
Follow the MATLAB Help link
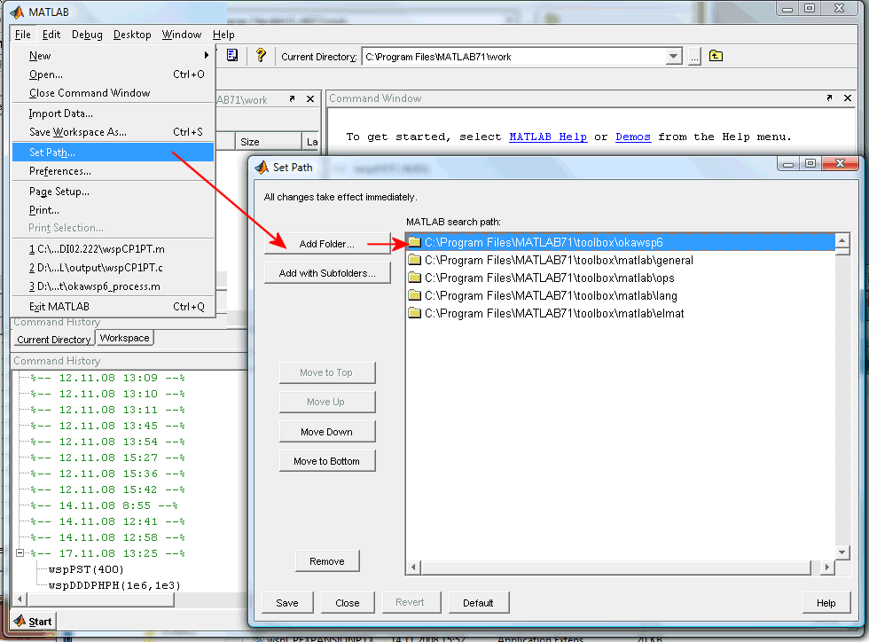[x=548, y=137]
